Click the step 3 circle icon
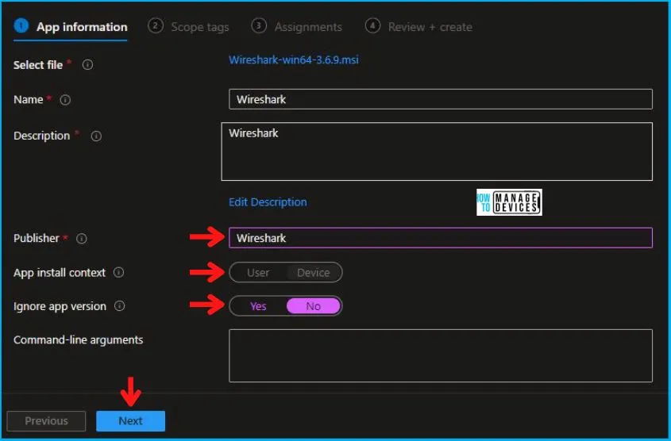The height and width of the screenshot is (441, 671). click(258, 25)
